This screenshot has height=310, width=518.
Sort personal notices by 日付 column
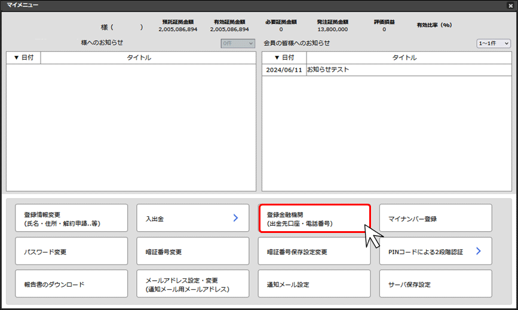pos(23,58)
